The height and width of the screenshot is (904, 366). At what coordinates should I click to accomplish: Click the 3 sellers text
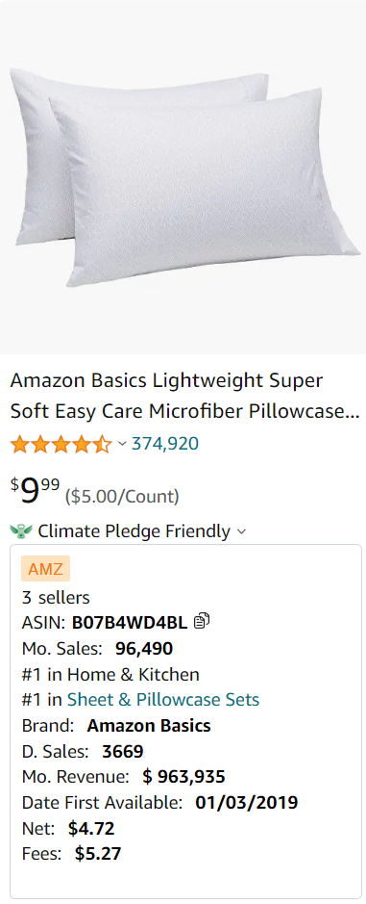point(56,597)
